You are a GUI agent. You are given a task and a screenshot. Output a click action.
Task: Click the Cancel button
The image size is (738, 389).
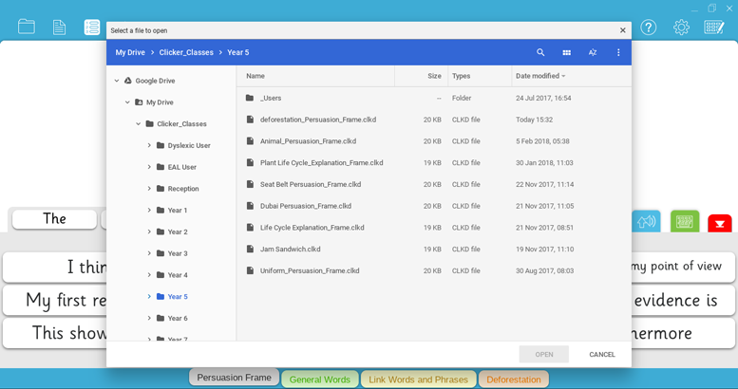pos(602,354)
